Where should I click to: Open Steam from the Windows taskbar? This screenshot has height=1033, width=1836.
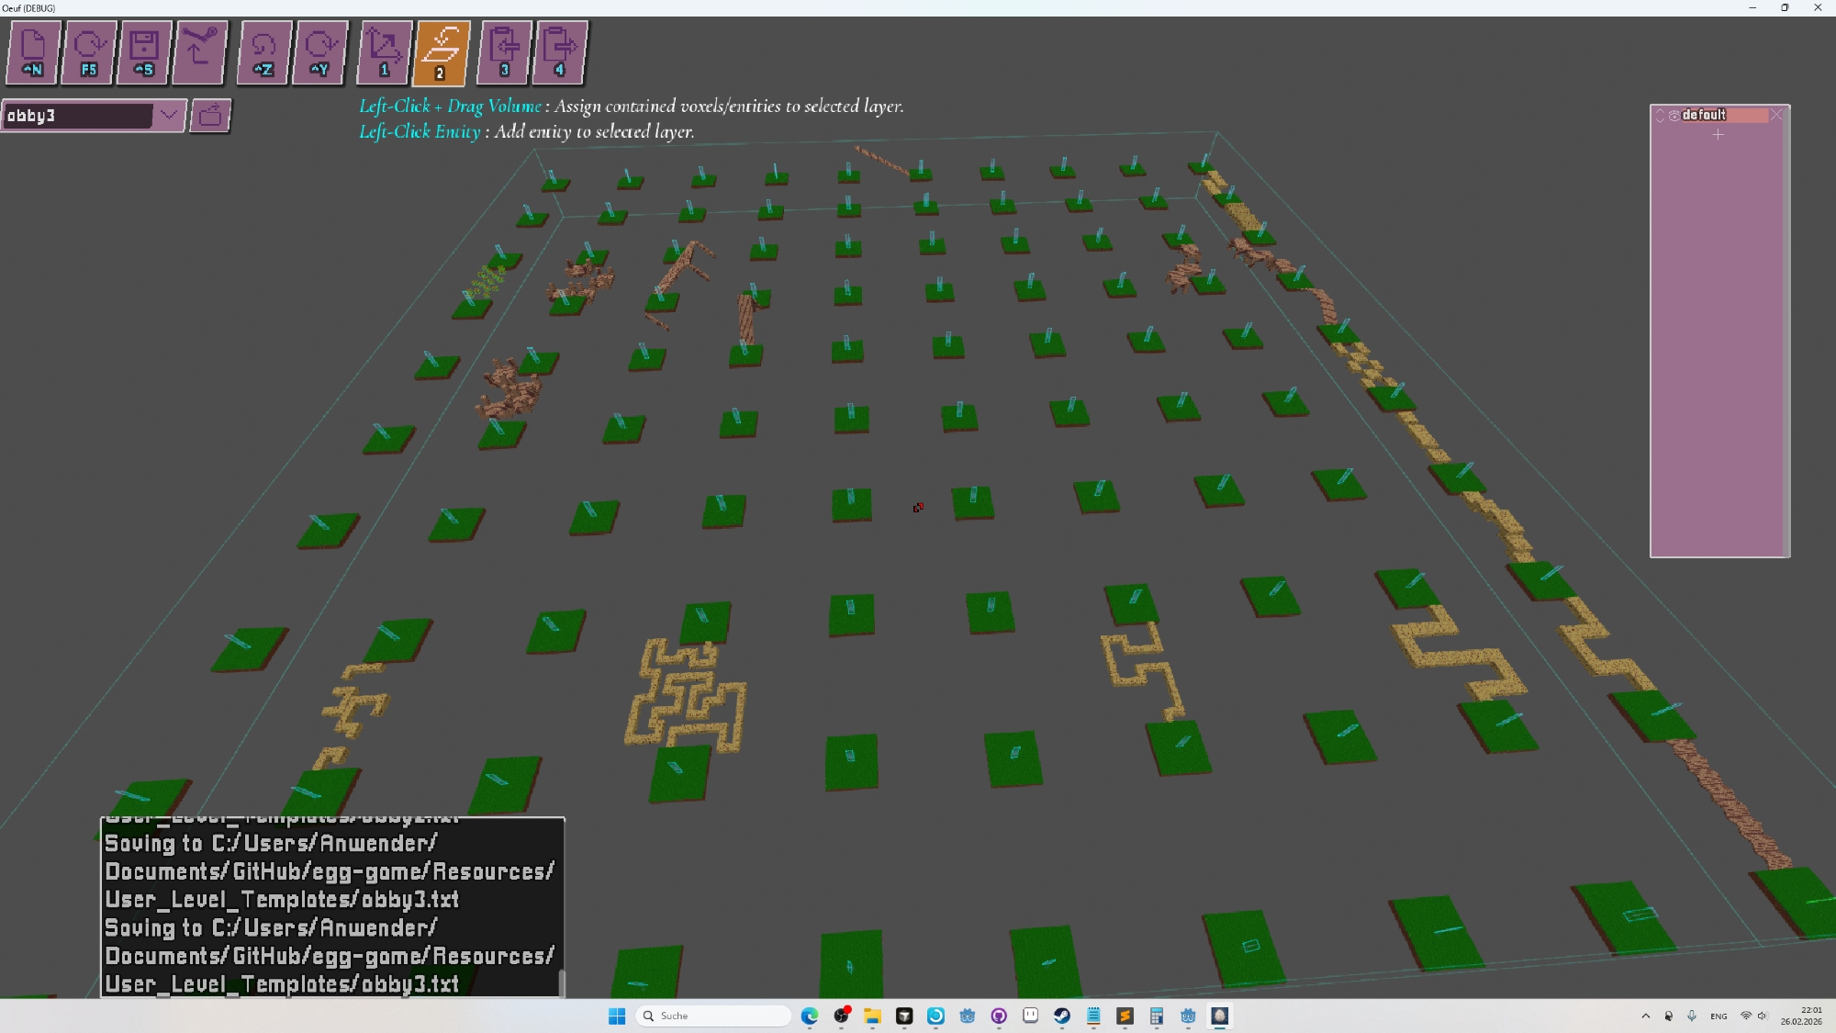[x=1062, y=1016]
